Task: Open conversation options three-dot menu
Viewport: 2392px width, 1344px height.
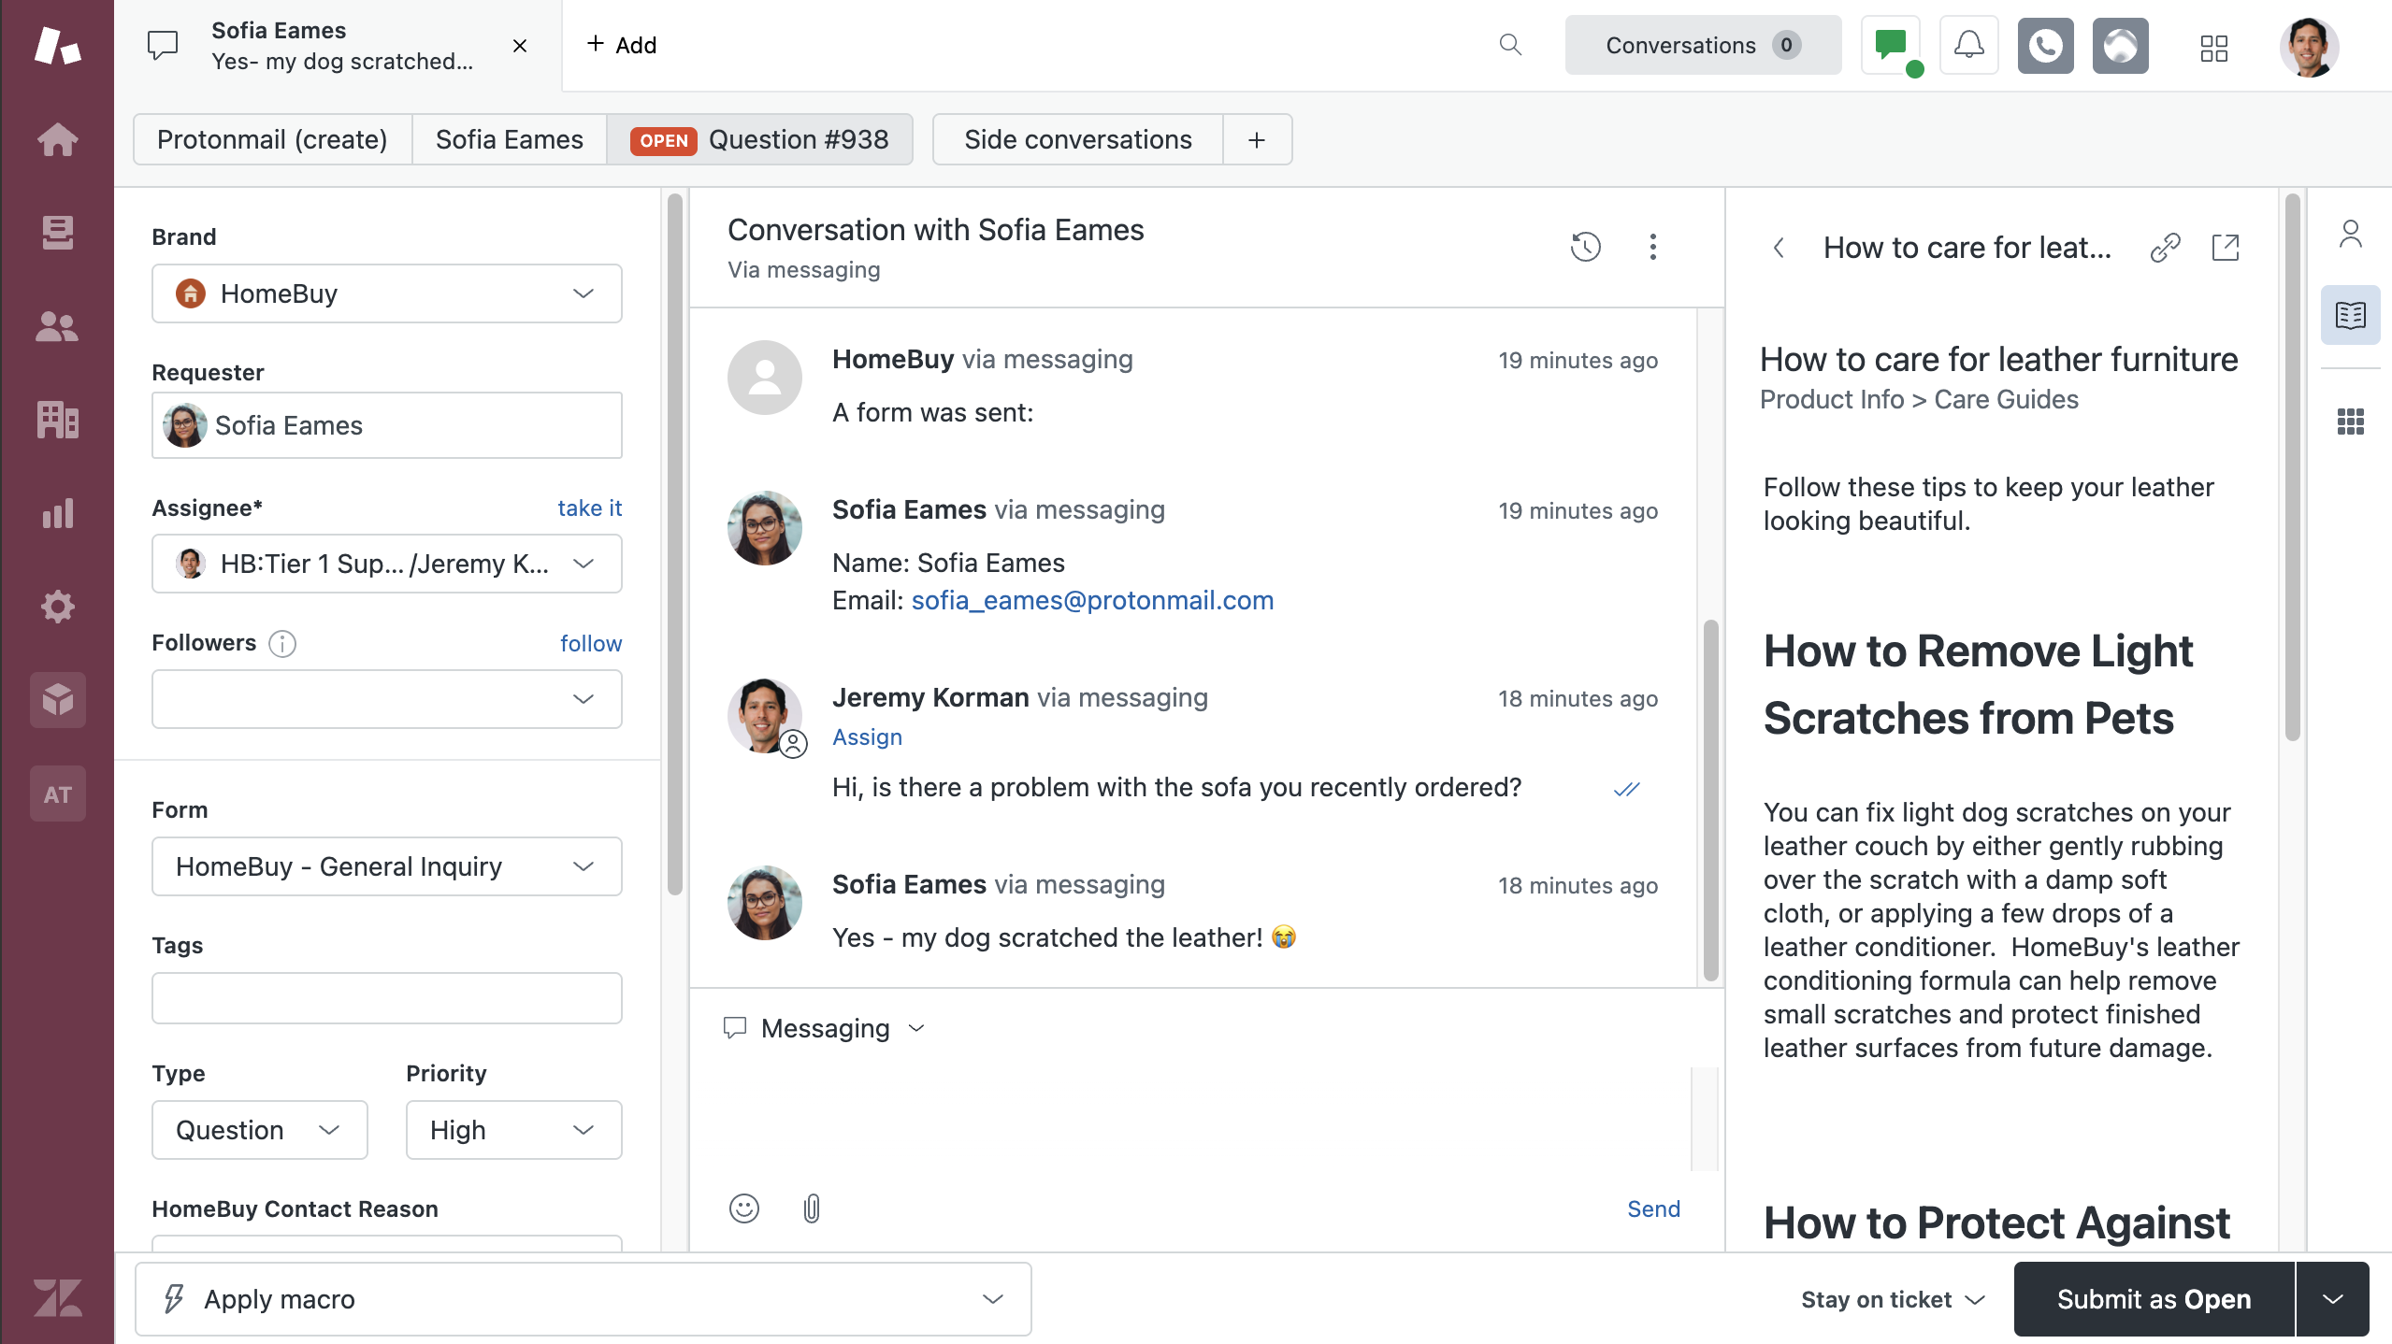Action: click(1653, 247)
